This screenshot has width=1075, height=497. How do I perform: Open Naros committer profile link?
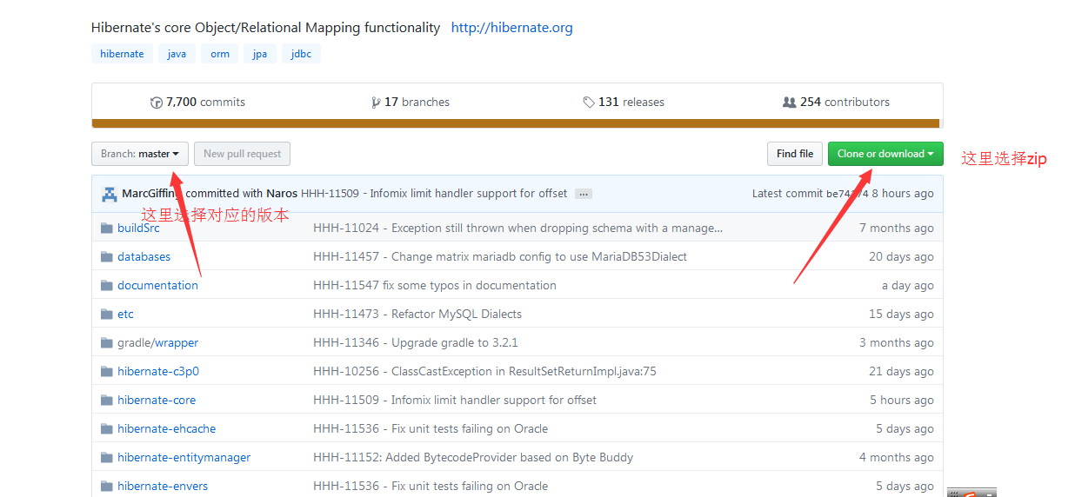coord(282,194)
